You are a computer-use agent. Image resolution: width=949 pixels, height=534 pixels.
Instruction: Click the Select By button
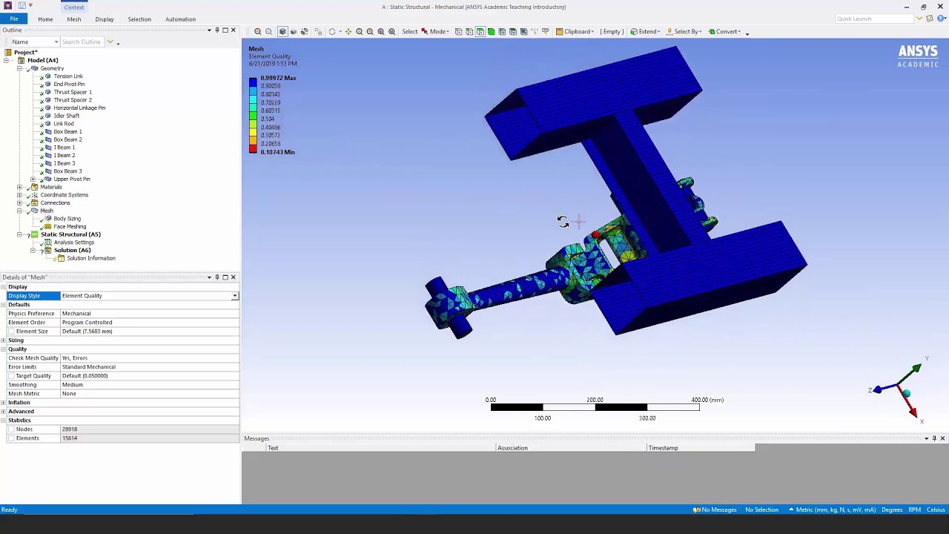click(x=684, y=32)
